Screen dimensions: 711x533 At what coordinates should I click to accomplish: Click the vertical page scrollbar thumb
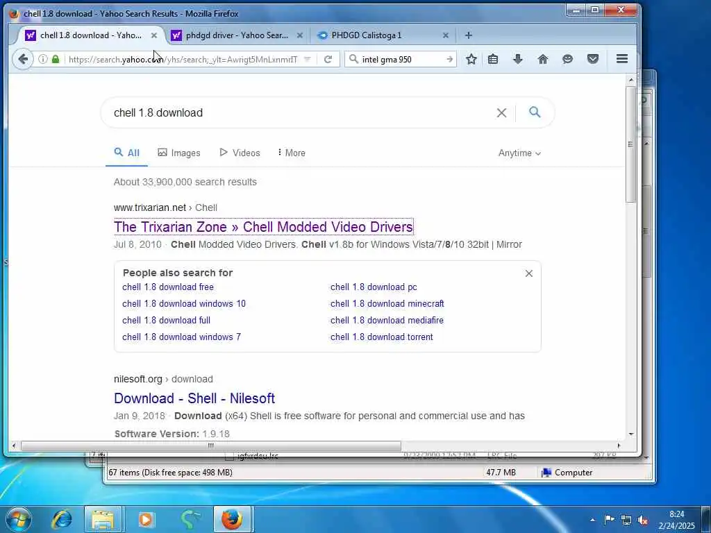(630, 144)
